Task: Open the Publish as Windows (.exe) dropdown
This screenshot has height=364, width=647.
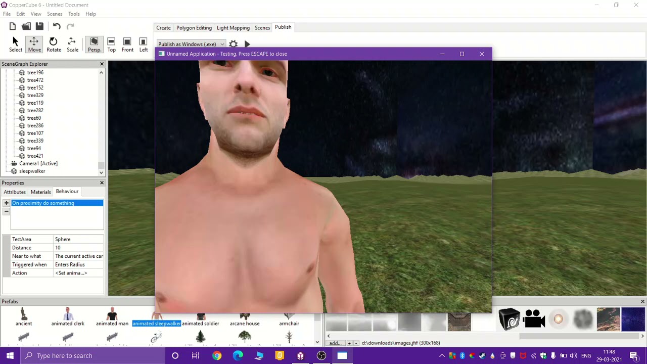Action: (x=191, y=44)
